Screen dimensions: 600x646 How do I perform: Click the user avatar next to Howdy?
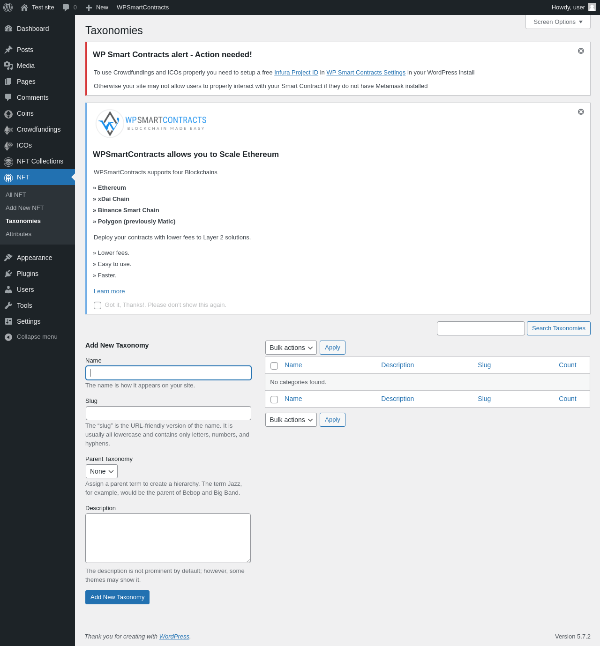click(592, 7)
